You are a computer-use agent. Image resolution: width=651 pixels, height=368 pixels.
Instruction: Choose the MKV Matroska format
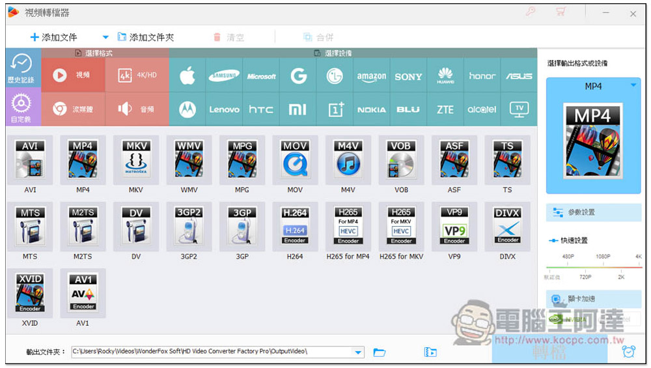[x=136, y=160]
